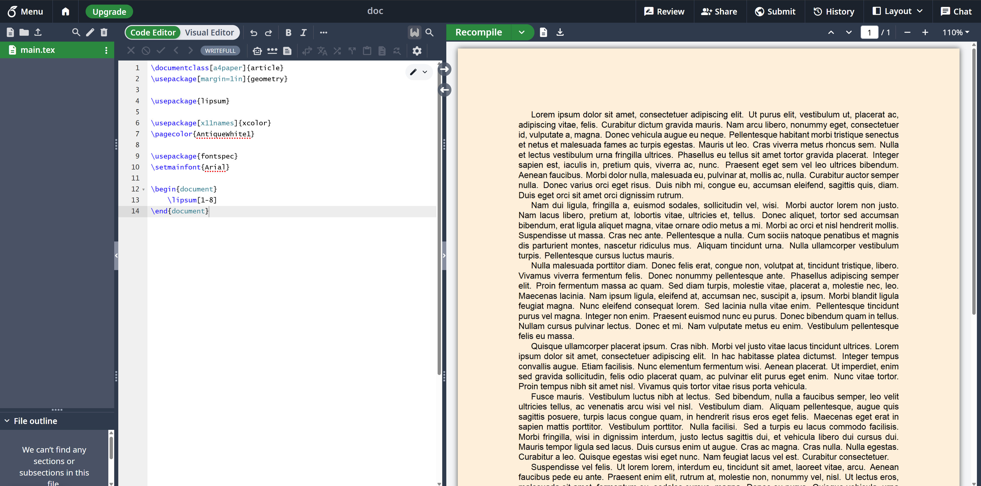This screenshot has height=486, width=981.
Task: Collapse the File outline section
Action: 7,421
